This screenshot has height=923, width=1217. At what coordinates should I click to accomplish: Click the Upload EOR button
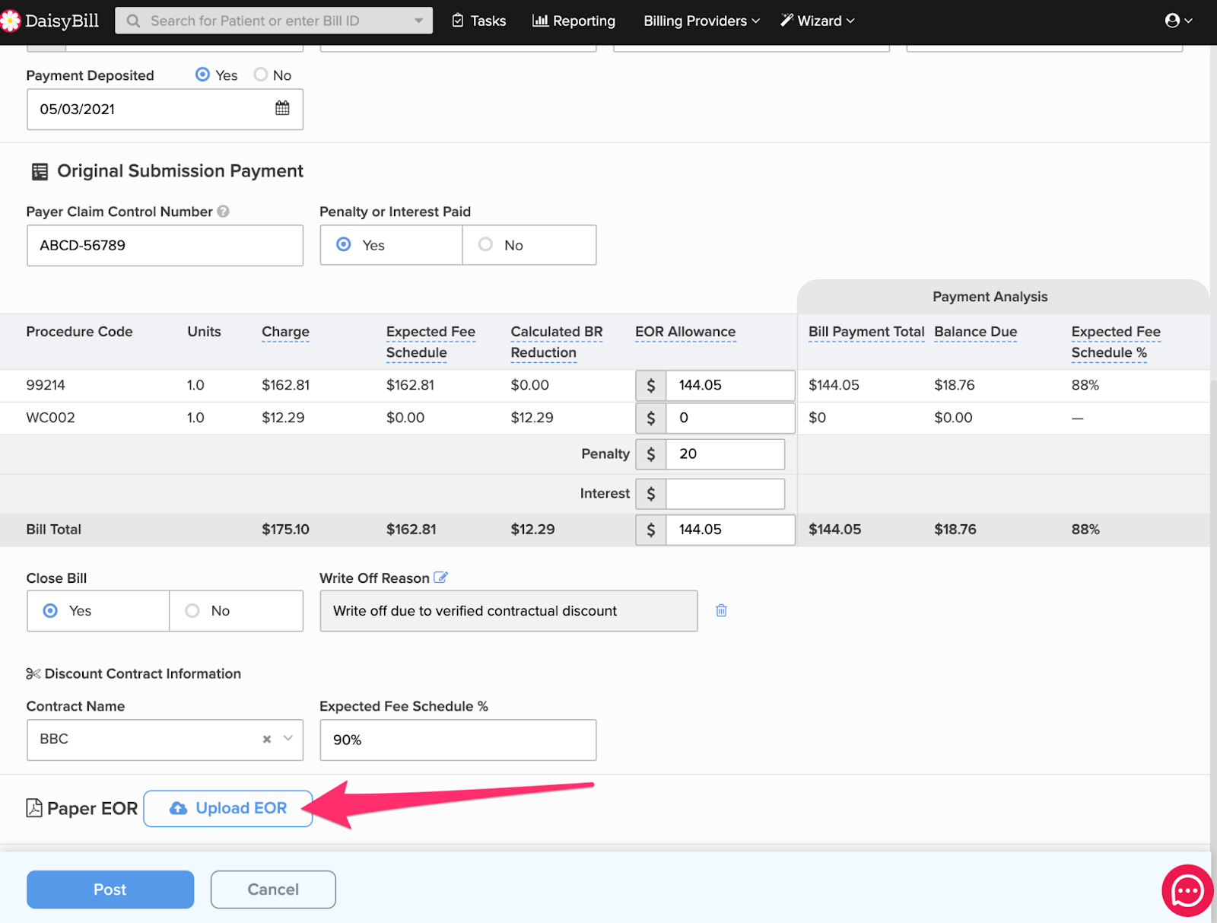click(228, 808)
